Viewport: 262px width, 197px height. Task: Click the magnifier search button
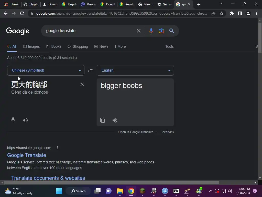coord(171,31)
